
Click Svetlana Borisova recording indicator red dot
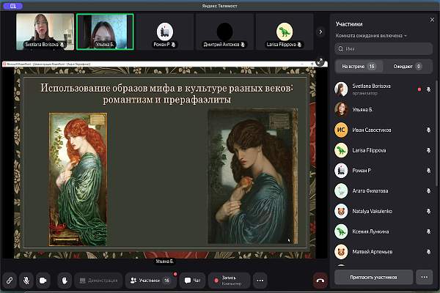pyautogui.click(x=419, y=89)
